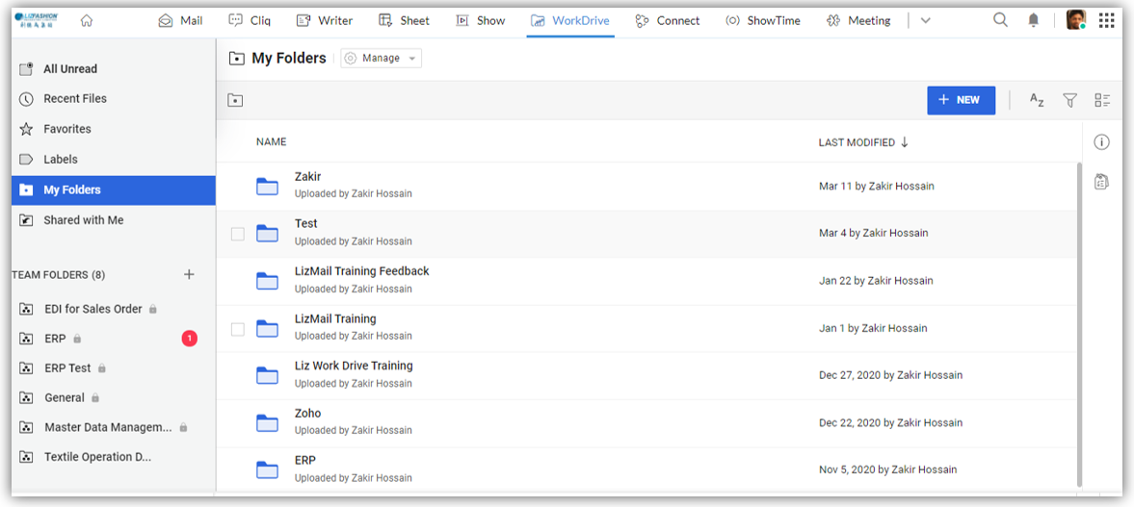
Task: Select My Folders in sidebar
Action: [114, 190]
